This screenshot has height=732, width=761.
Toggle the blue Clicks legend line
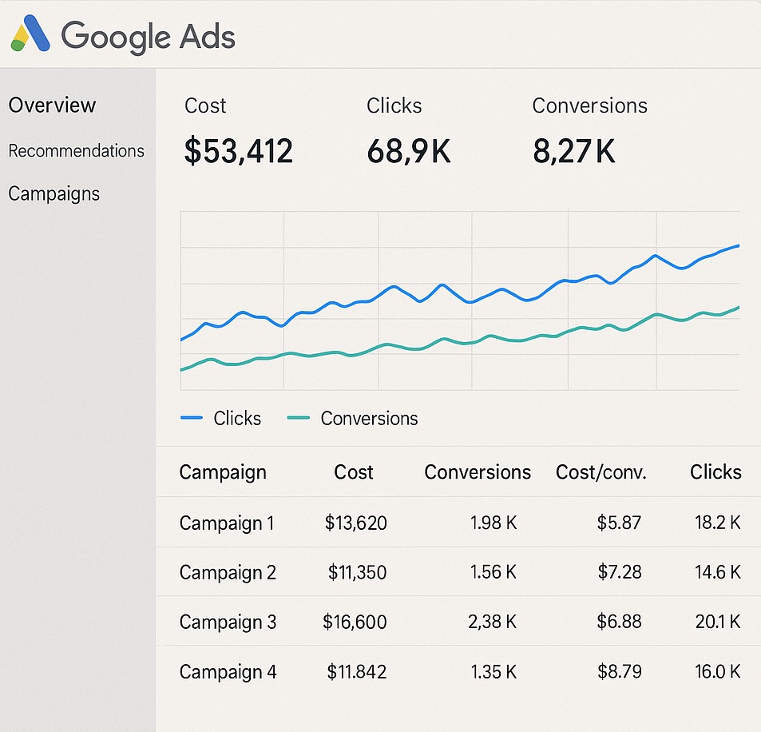220,419
